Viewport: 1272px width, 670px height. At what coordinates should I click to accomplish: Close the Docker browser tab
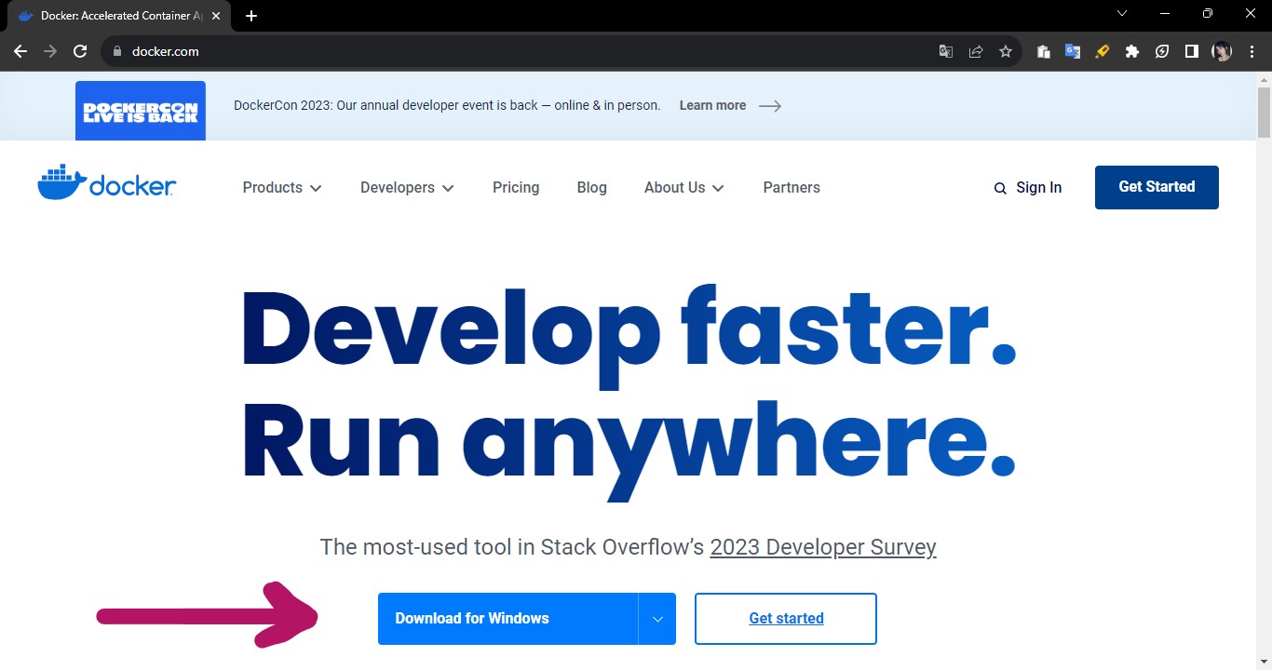coord(214,16)
